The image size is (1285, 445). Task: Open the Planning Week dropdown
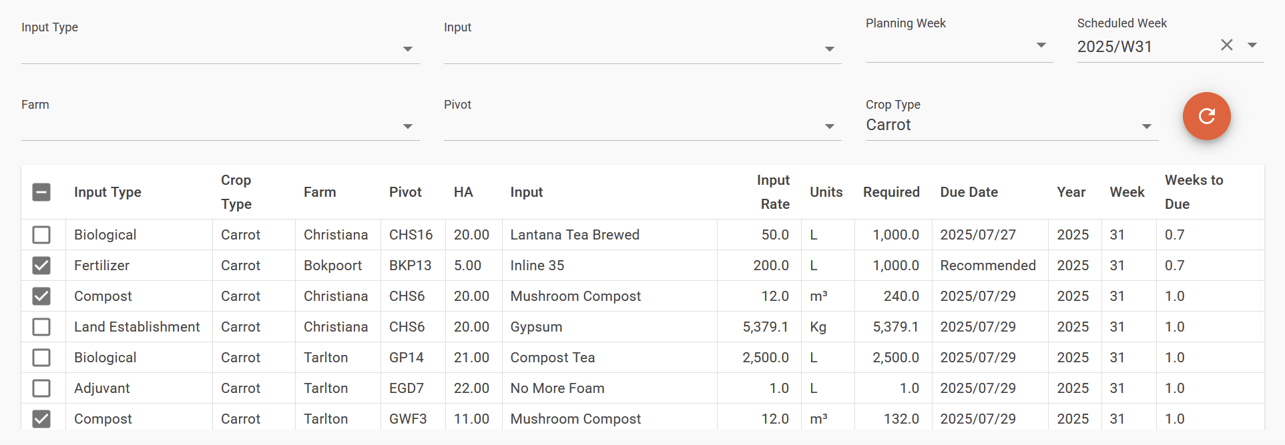tap(959, 45)
